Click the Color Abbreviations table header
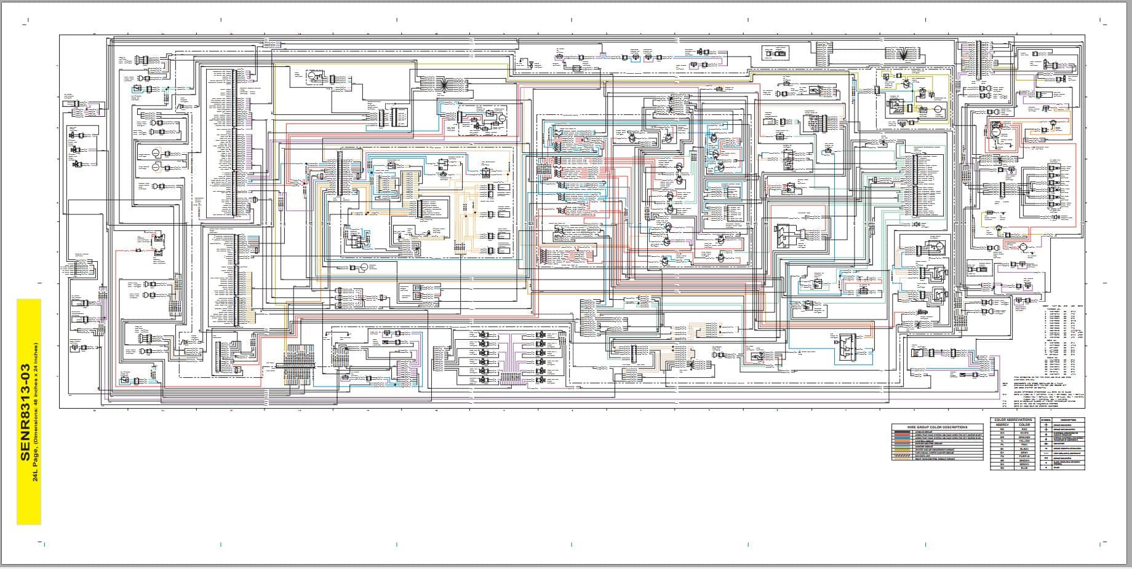The width and height of the screenshot is (1132, 569). coord(1013,420)
